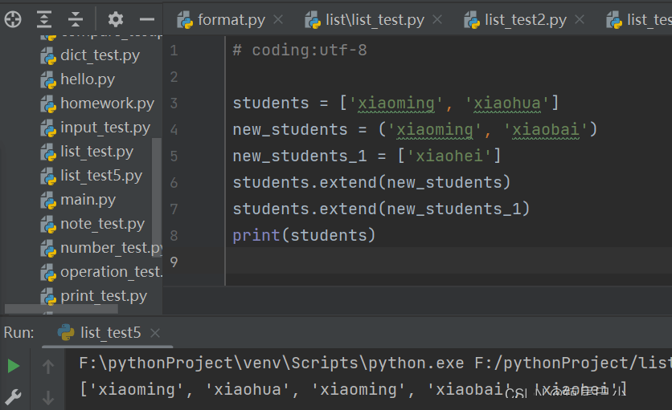Screen dimensions: 672x410
Task: Click the locate/select opened file icon
Action: [x=13, y=20]
